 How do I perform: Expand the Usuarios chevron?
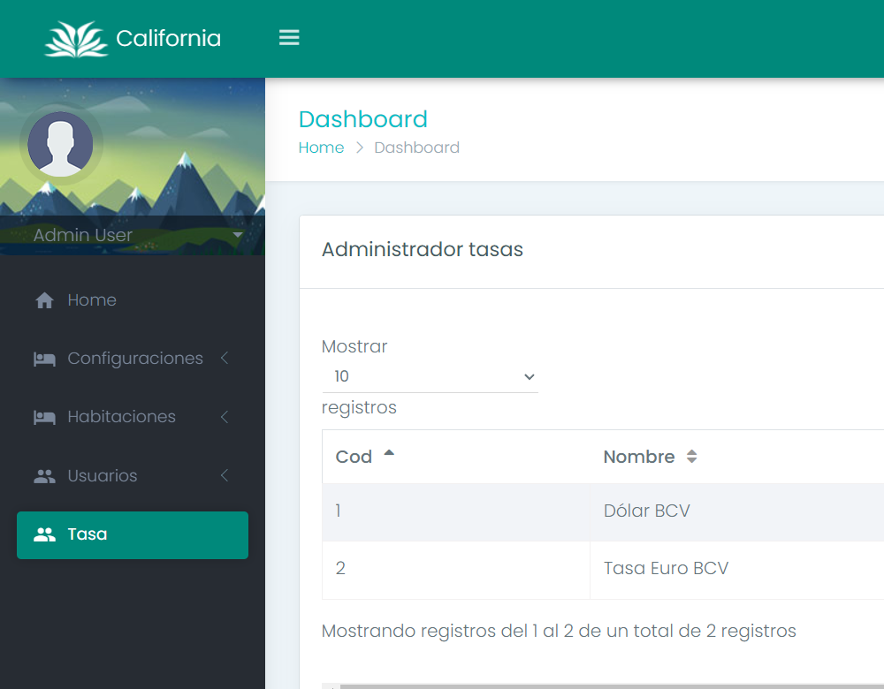tap(225, 475)
